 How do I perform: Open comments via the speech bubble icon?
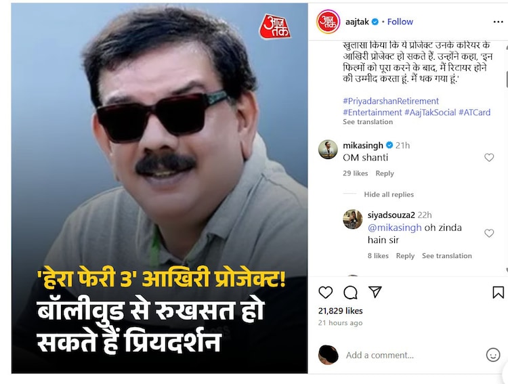350,293
